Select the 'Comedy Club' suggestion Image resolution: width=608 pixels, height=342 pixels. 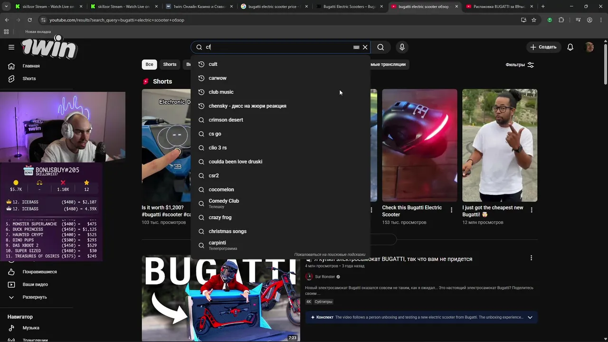pos(280,203)
